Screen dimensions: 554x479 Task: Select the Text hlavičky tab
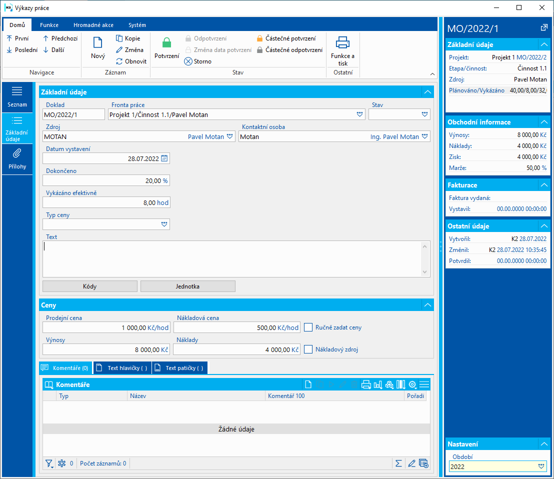pyautogui.click(x=122, y=368)
